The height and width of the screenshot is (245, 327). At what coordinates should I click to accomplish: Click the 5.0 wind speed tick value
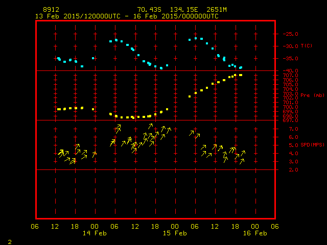tap(293, 145)
